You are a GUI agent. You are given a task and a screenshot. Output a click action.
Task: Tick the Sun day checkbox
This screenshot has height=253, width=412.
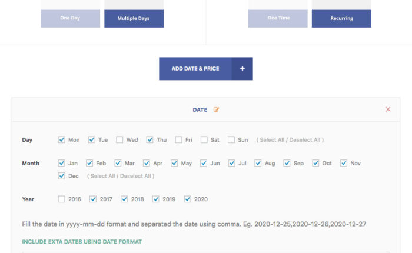[231, 140]
